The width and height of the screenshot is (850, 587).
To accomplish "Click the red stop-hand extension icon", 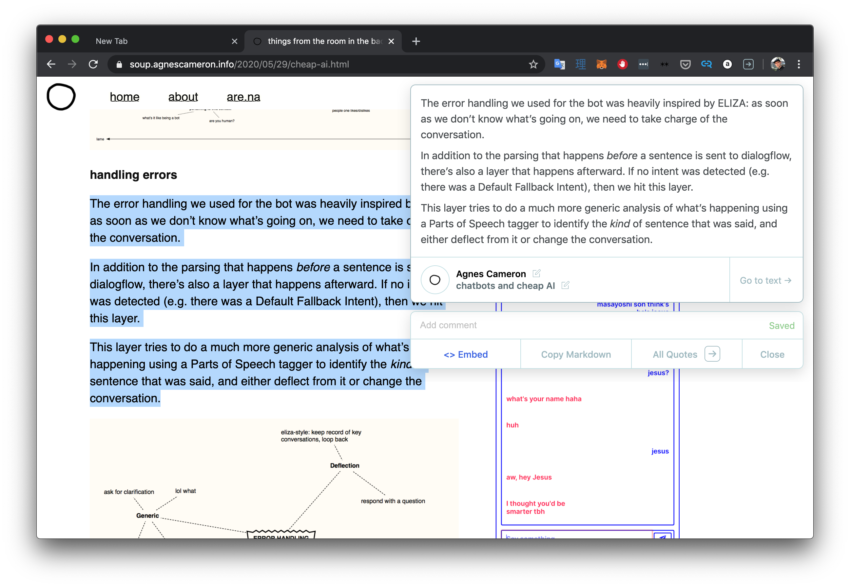I will point(622,64).
